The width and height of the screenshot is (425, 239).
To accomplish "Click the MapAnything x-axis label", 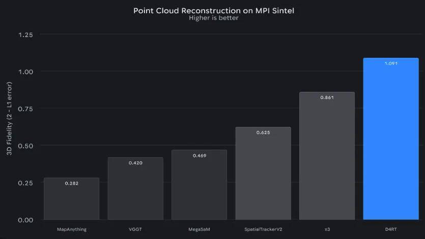I will pos(71,229).
